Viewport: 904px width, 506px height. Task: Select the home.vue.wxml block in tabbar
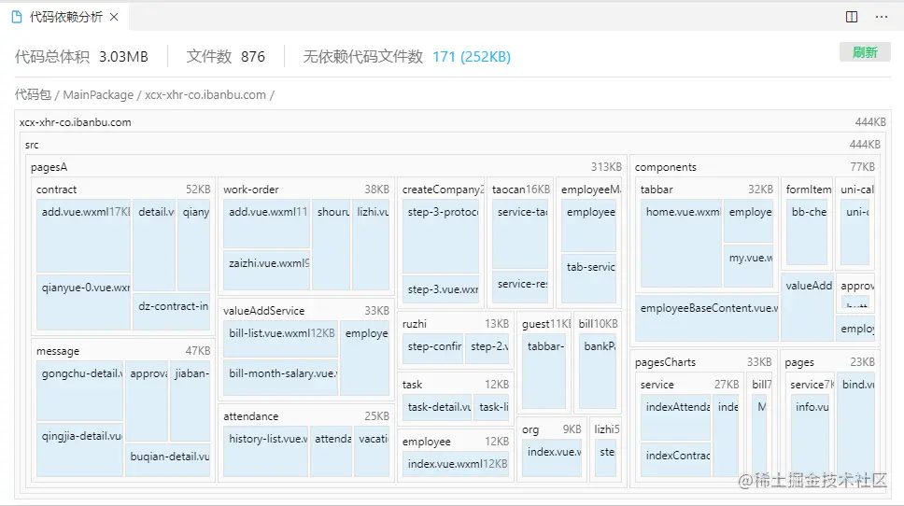(x=681, y=244)
